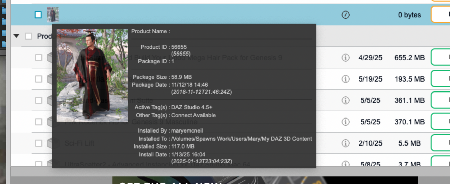Screen dimensions: 450x184
Task: Toggle the Product header select-all checkbox
Action: tap(29, 36)
